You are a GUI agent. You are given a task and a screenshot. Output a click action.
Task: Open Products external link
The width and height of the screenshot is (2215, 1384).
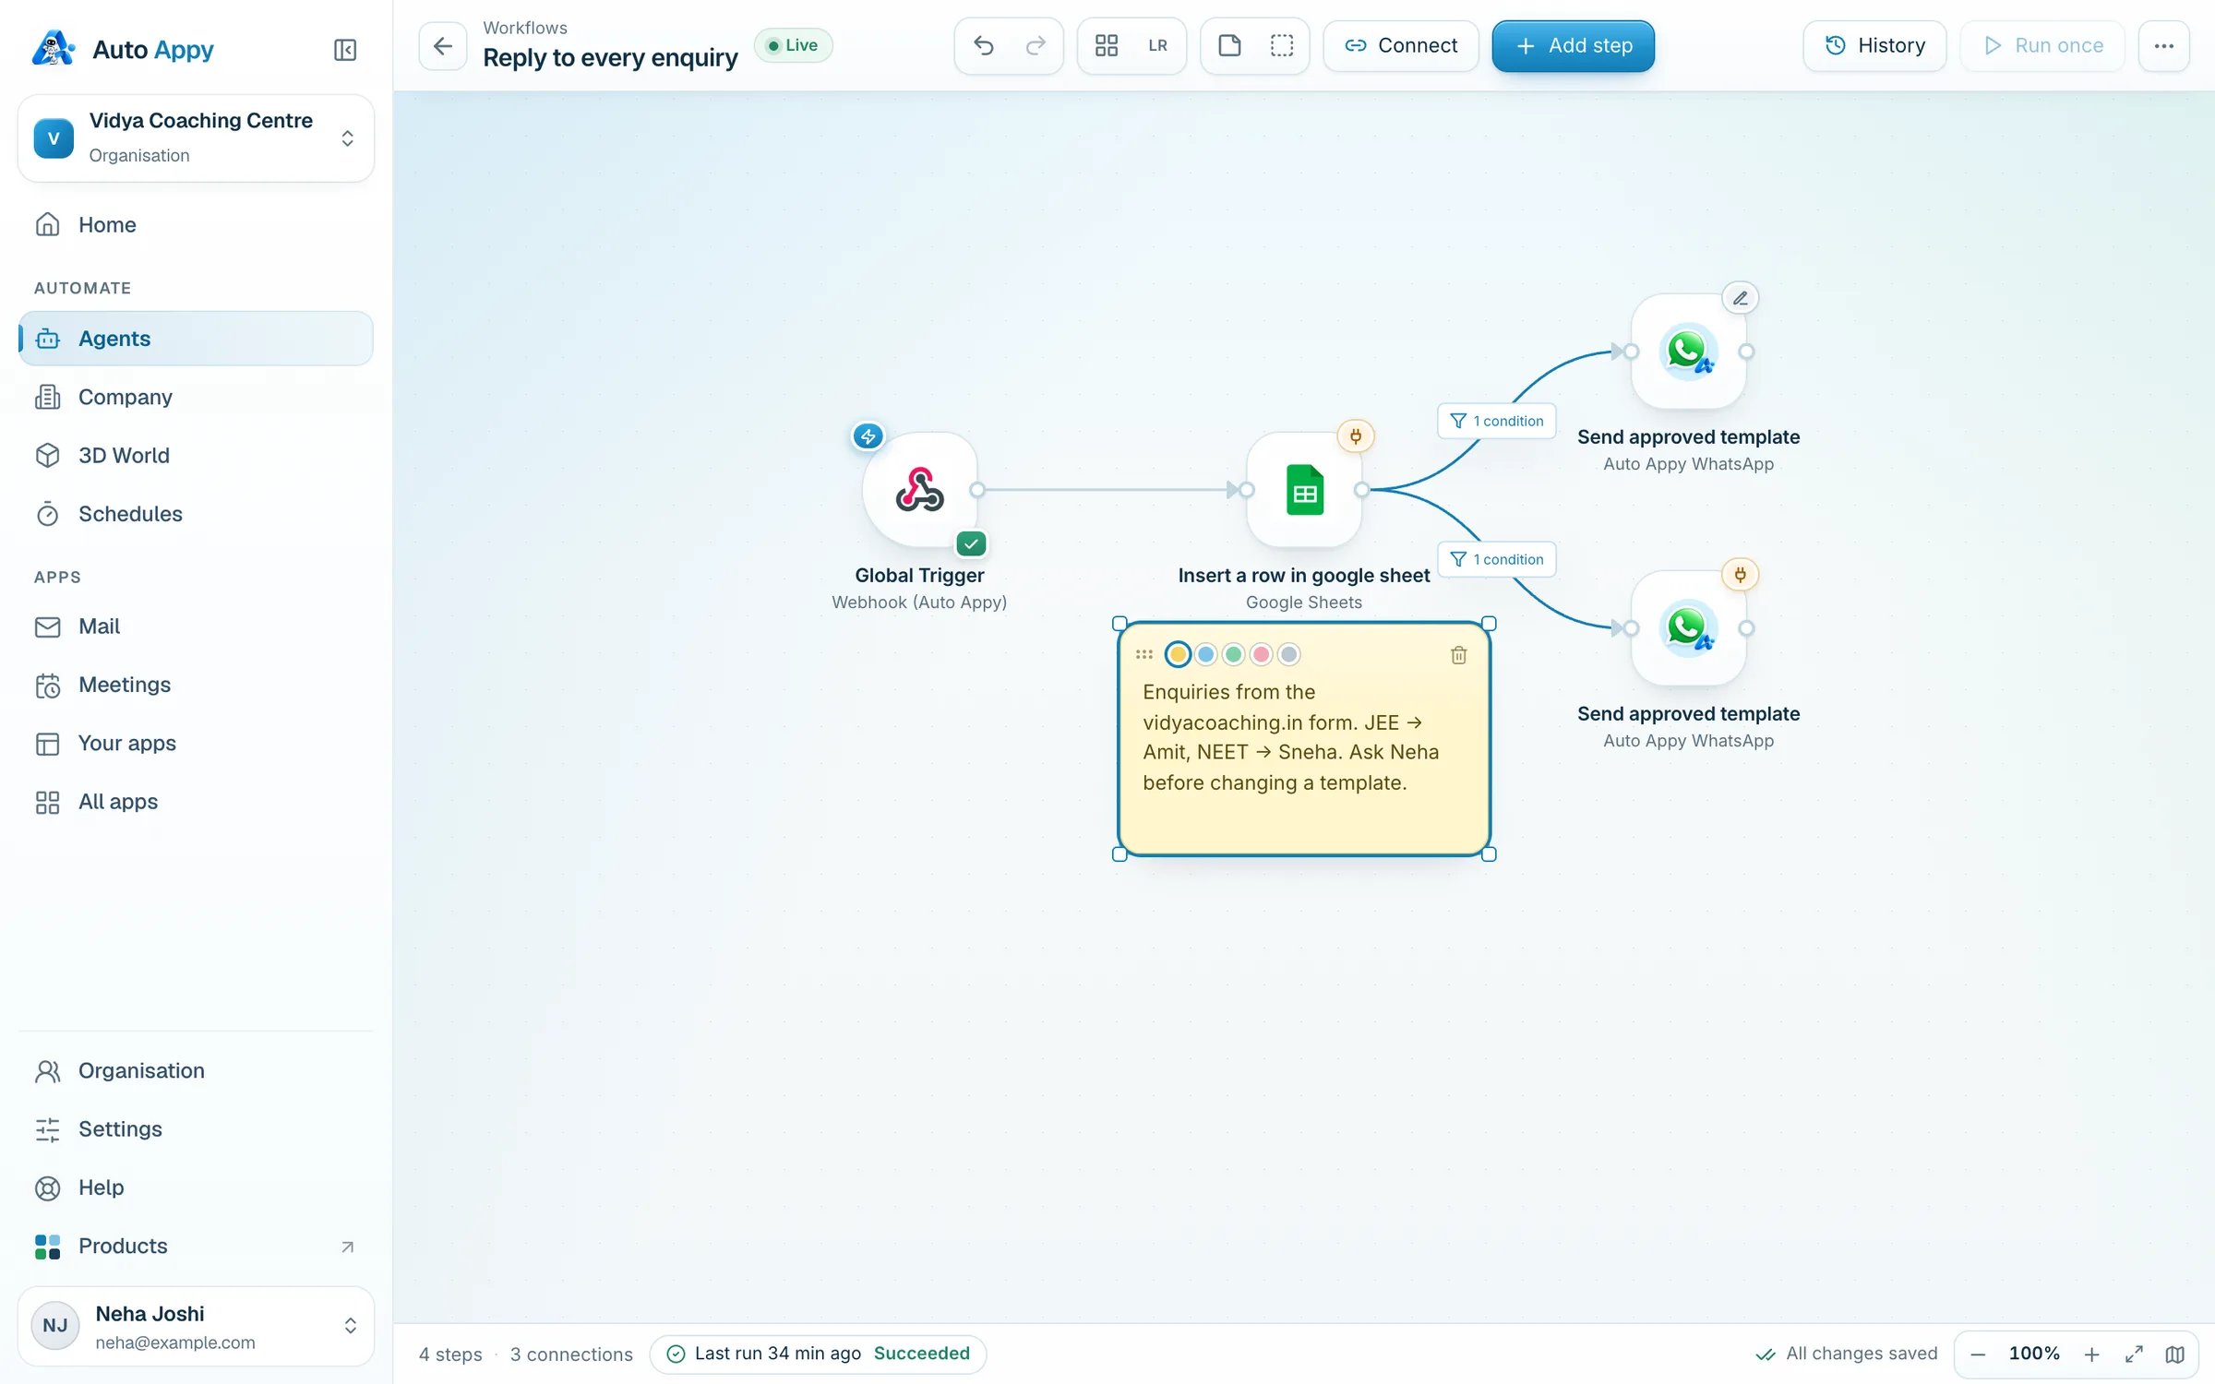pos(196,1247)
